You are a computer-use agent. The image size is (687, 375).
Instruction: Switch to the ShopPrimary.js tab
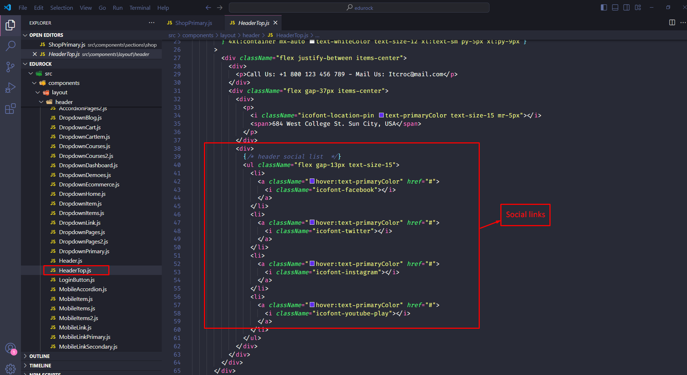pos(193,23)
